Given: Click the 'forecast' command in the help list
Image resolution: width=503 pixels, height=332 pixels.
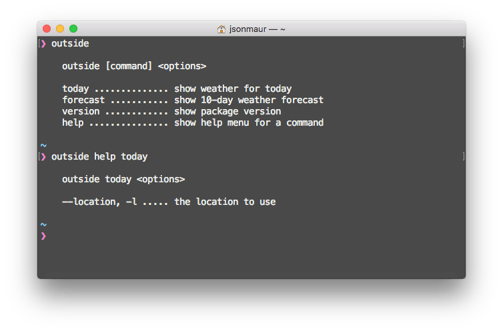Looking at the screenshot, I should point(83,100).
